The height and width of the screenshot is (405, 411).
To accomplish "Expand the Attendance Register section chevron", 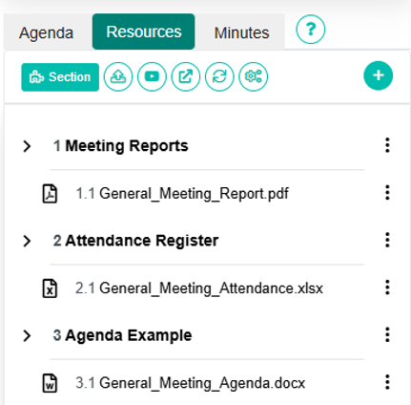I will 27,241.
